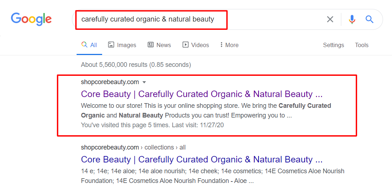Open search Settings

pyautogui.click(x=333, y=45)
